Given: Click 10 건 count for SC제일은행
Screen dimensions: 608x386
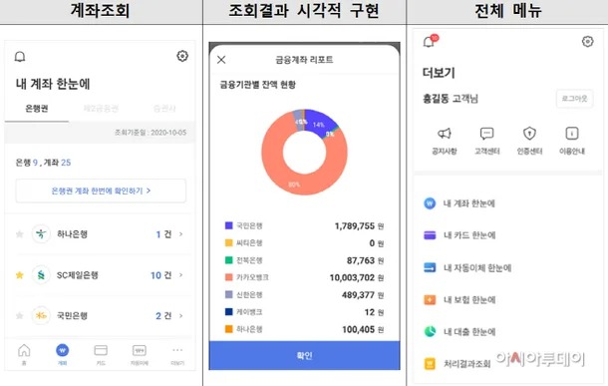Looking at the screenshot, I should (x=160, y=275).
